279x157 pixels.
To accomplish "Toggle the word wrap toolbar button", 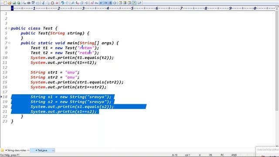I will tap(101, 3).
